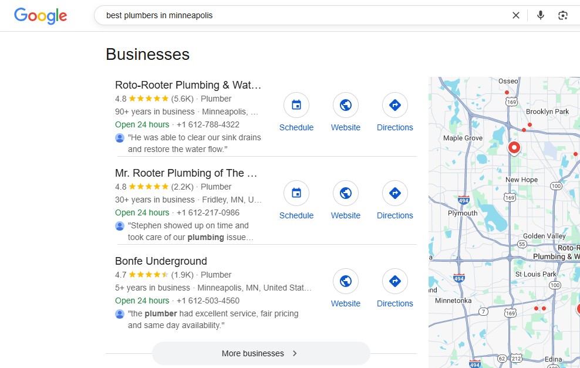Click '90+ years in business' text

[x=154, y=112]
